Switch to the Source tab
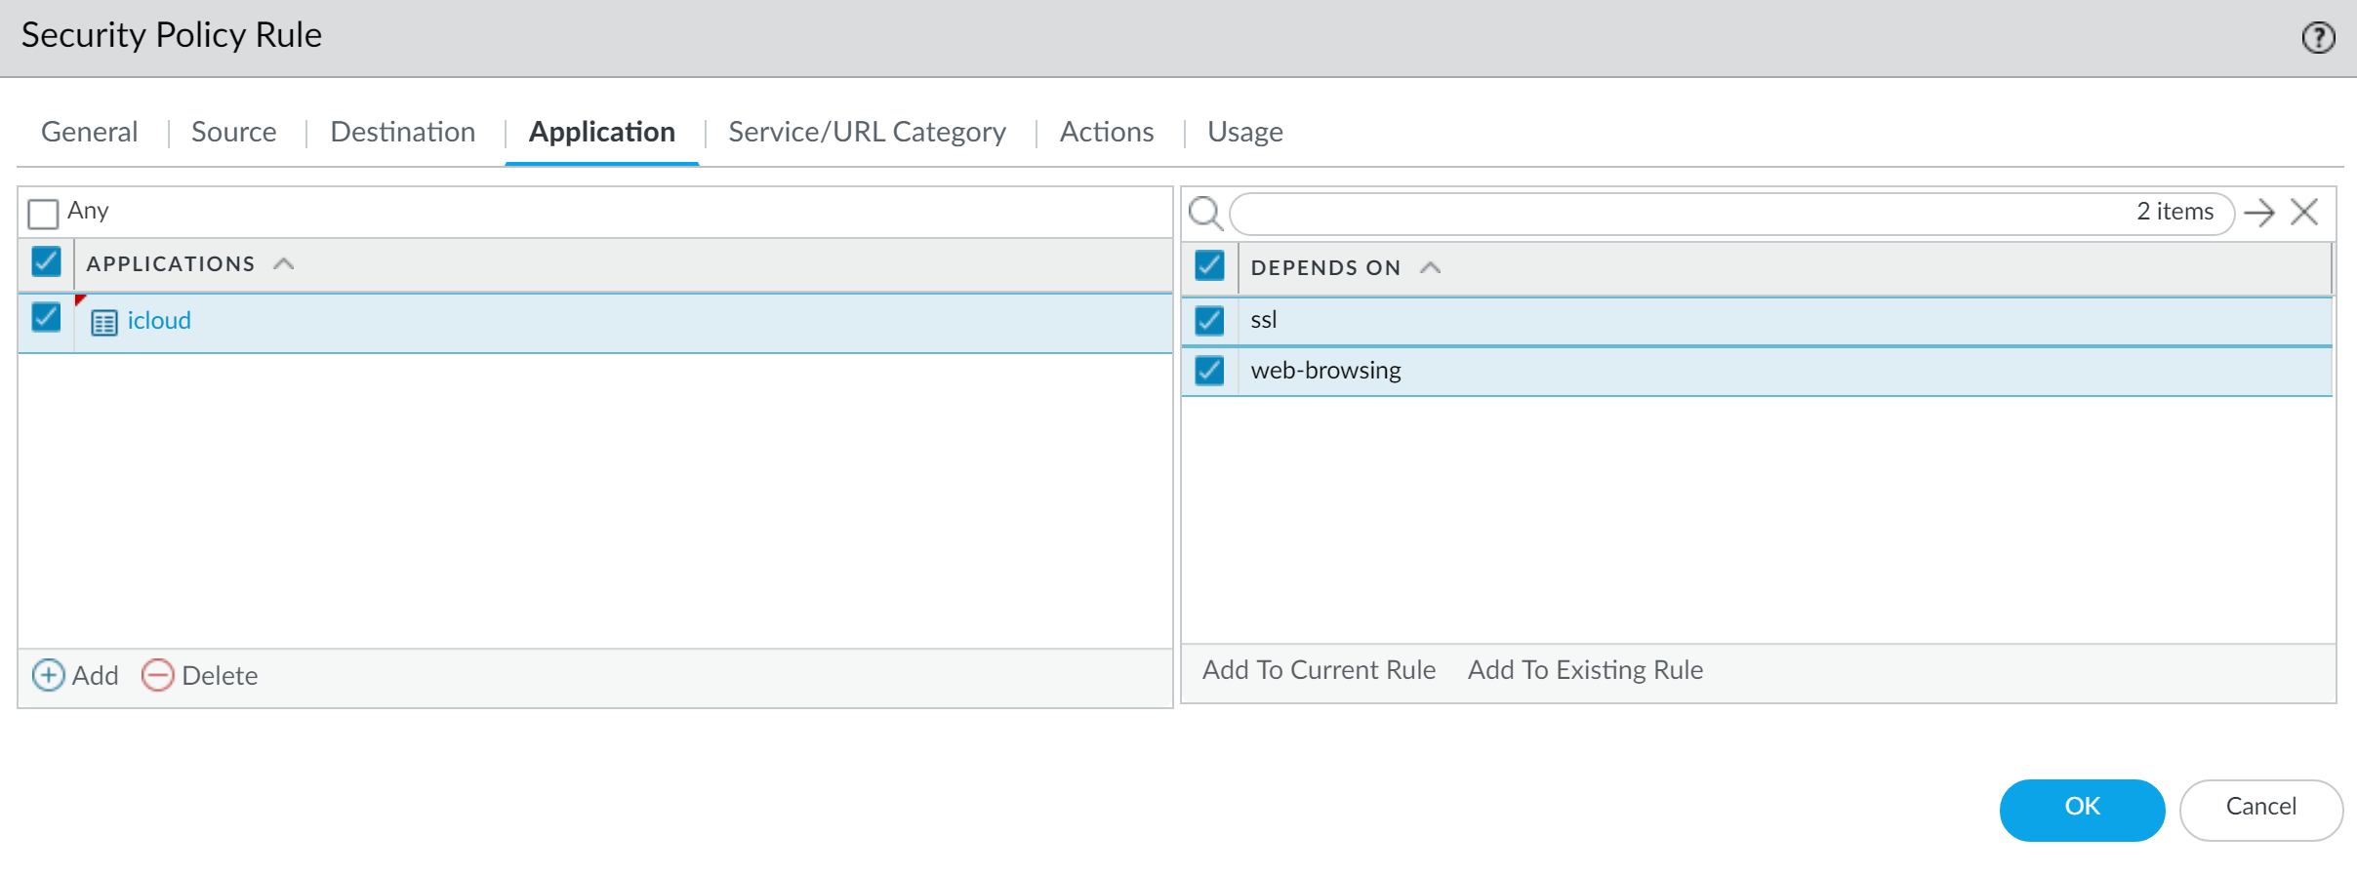 (233, 132)
